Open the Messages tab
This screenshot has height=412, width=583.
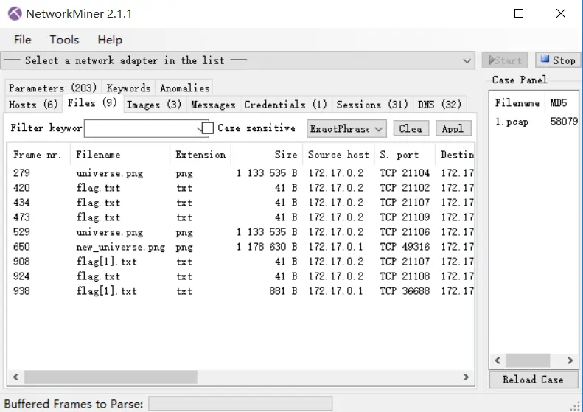click(x=213, y=105)
